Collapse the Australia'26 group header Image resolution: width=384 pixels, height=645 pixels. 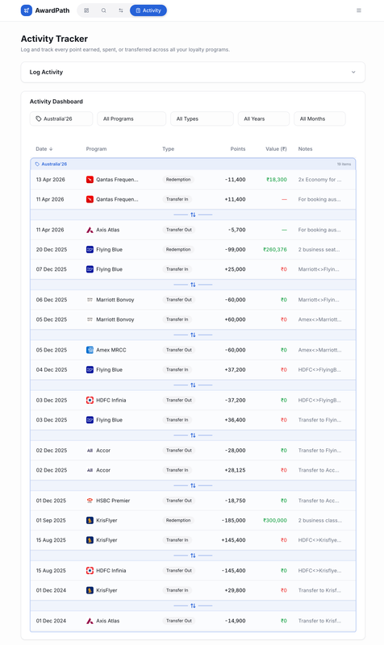[x=193, y=164]
